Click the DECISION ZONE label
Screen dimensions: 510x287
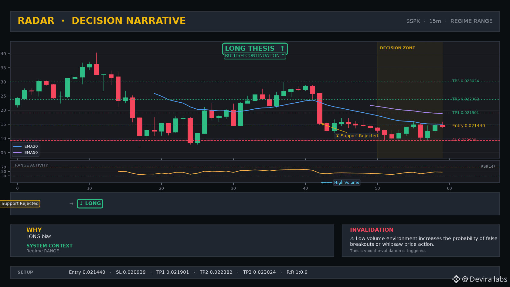[x=397, y=48]
